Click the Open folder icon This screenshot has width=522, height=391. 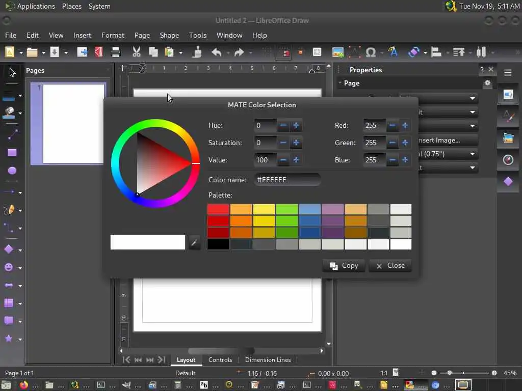pos(32,52)
